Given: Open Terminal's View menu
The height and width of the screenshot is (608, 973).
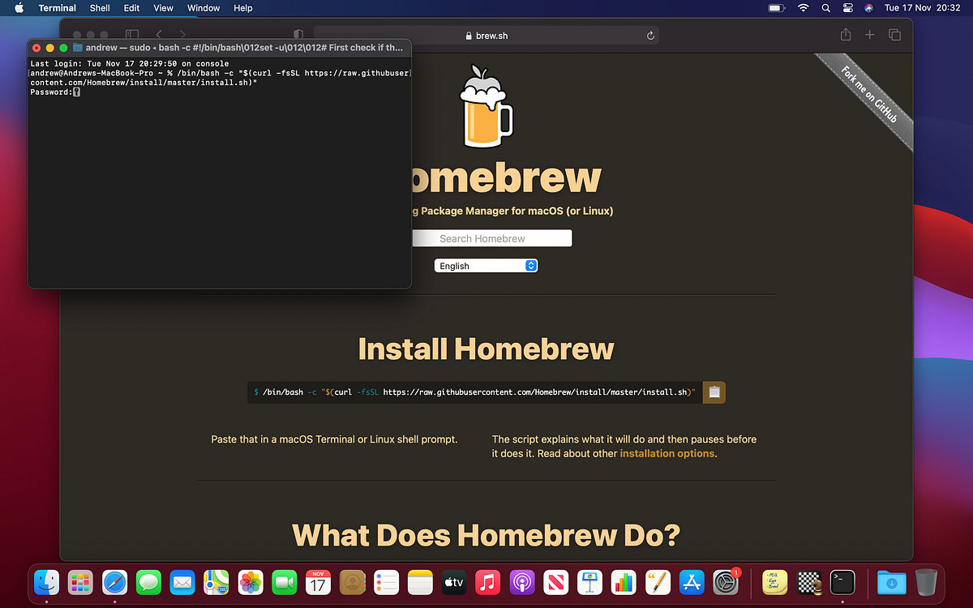Looking at the screenshot, I should coord(163,8).
